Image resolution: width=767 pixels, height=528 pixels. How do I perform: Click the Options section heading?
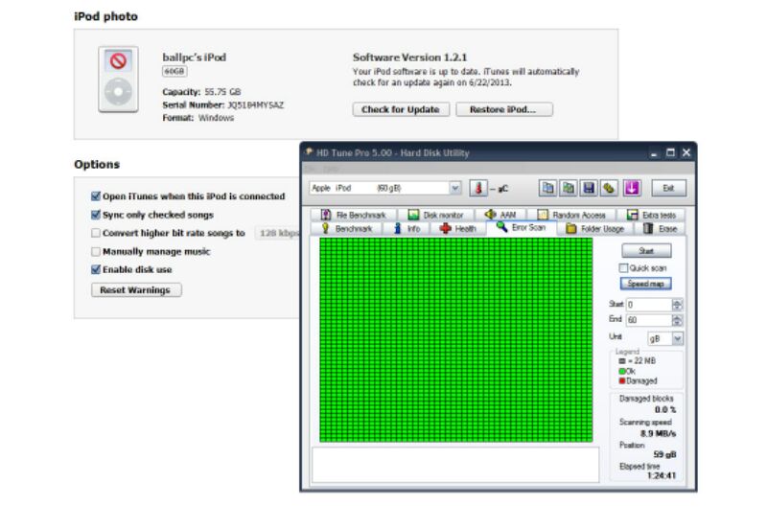97,164
